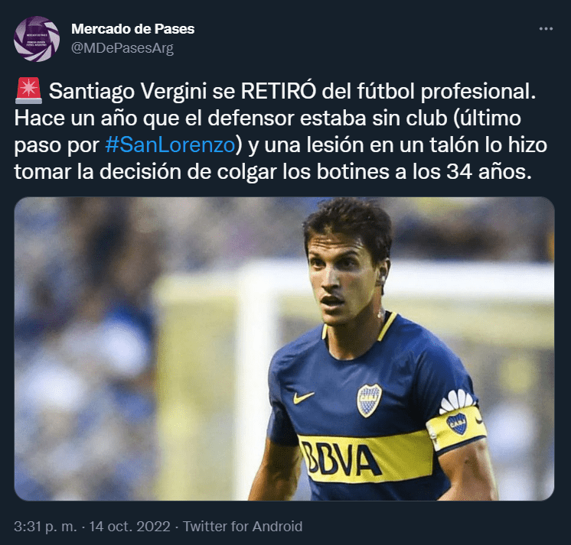Open the Mercado de Pases display name

[133, 29]
